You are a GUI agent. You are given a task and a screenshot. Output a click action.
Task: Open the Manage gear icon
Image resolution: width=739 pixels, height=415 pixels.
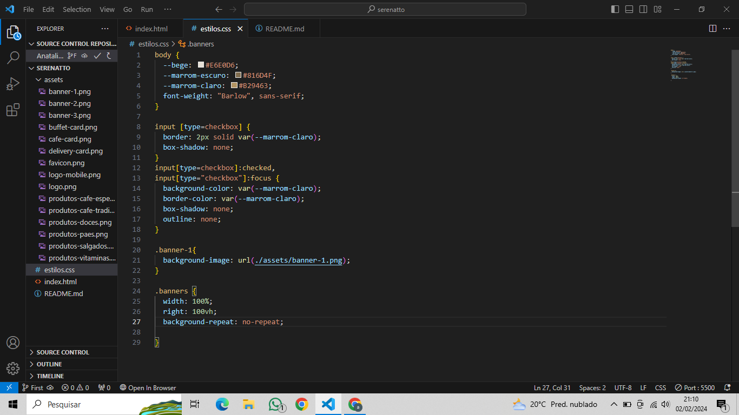coord(13,369)
